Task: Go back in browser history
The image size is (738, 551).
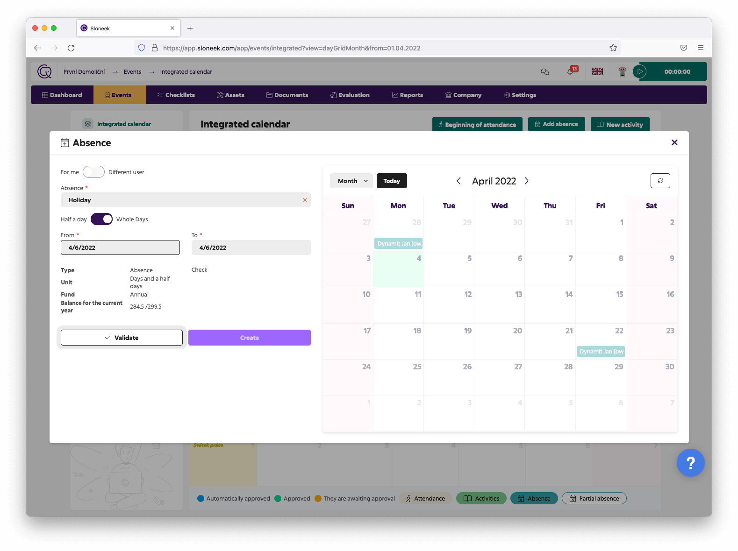Action: [x=37, y=48]
